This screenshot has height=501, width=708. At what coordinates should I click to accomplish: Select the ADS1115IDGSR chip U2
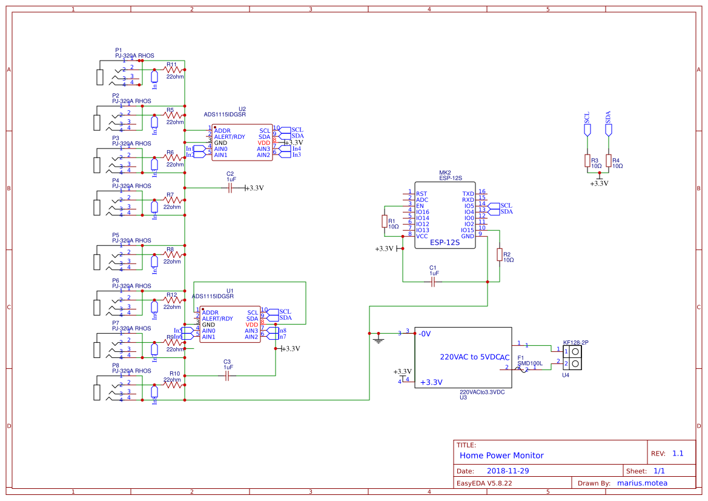pos(241,141)
